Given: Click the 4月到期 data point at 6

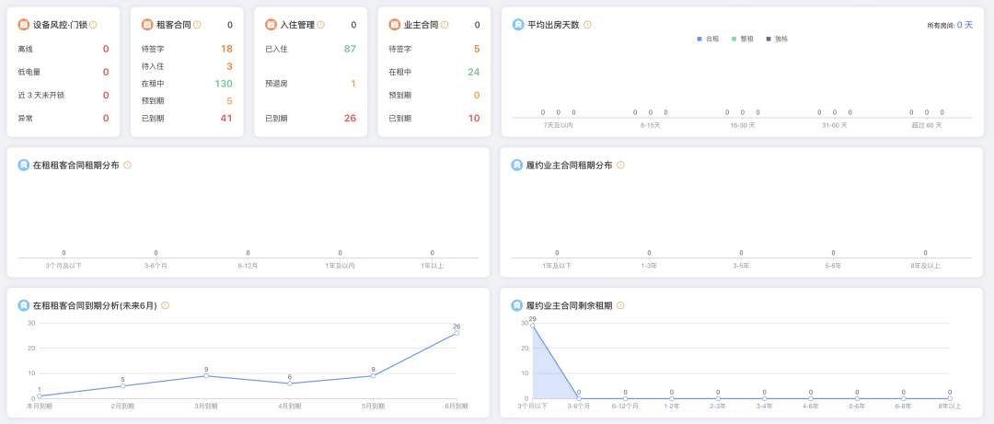Looking at the screenshot, I should (x=290, y=384).
